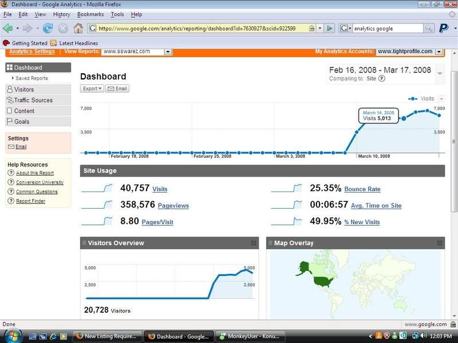Click the Firefox home icon
This screenshot has width=458, height=343.
(x=78, y=28)
